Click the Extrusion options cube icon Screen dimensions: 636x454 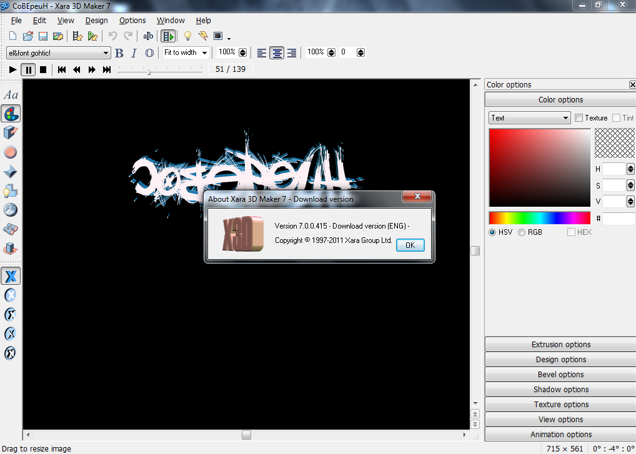(x=11, y=132)
